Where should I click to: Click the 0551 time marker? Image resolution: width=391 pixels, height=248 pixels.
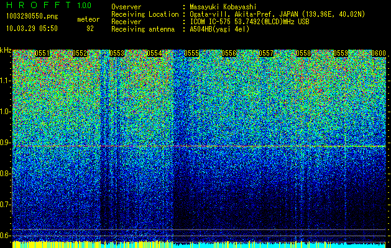tap(42, 53)
